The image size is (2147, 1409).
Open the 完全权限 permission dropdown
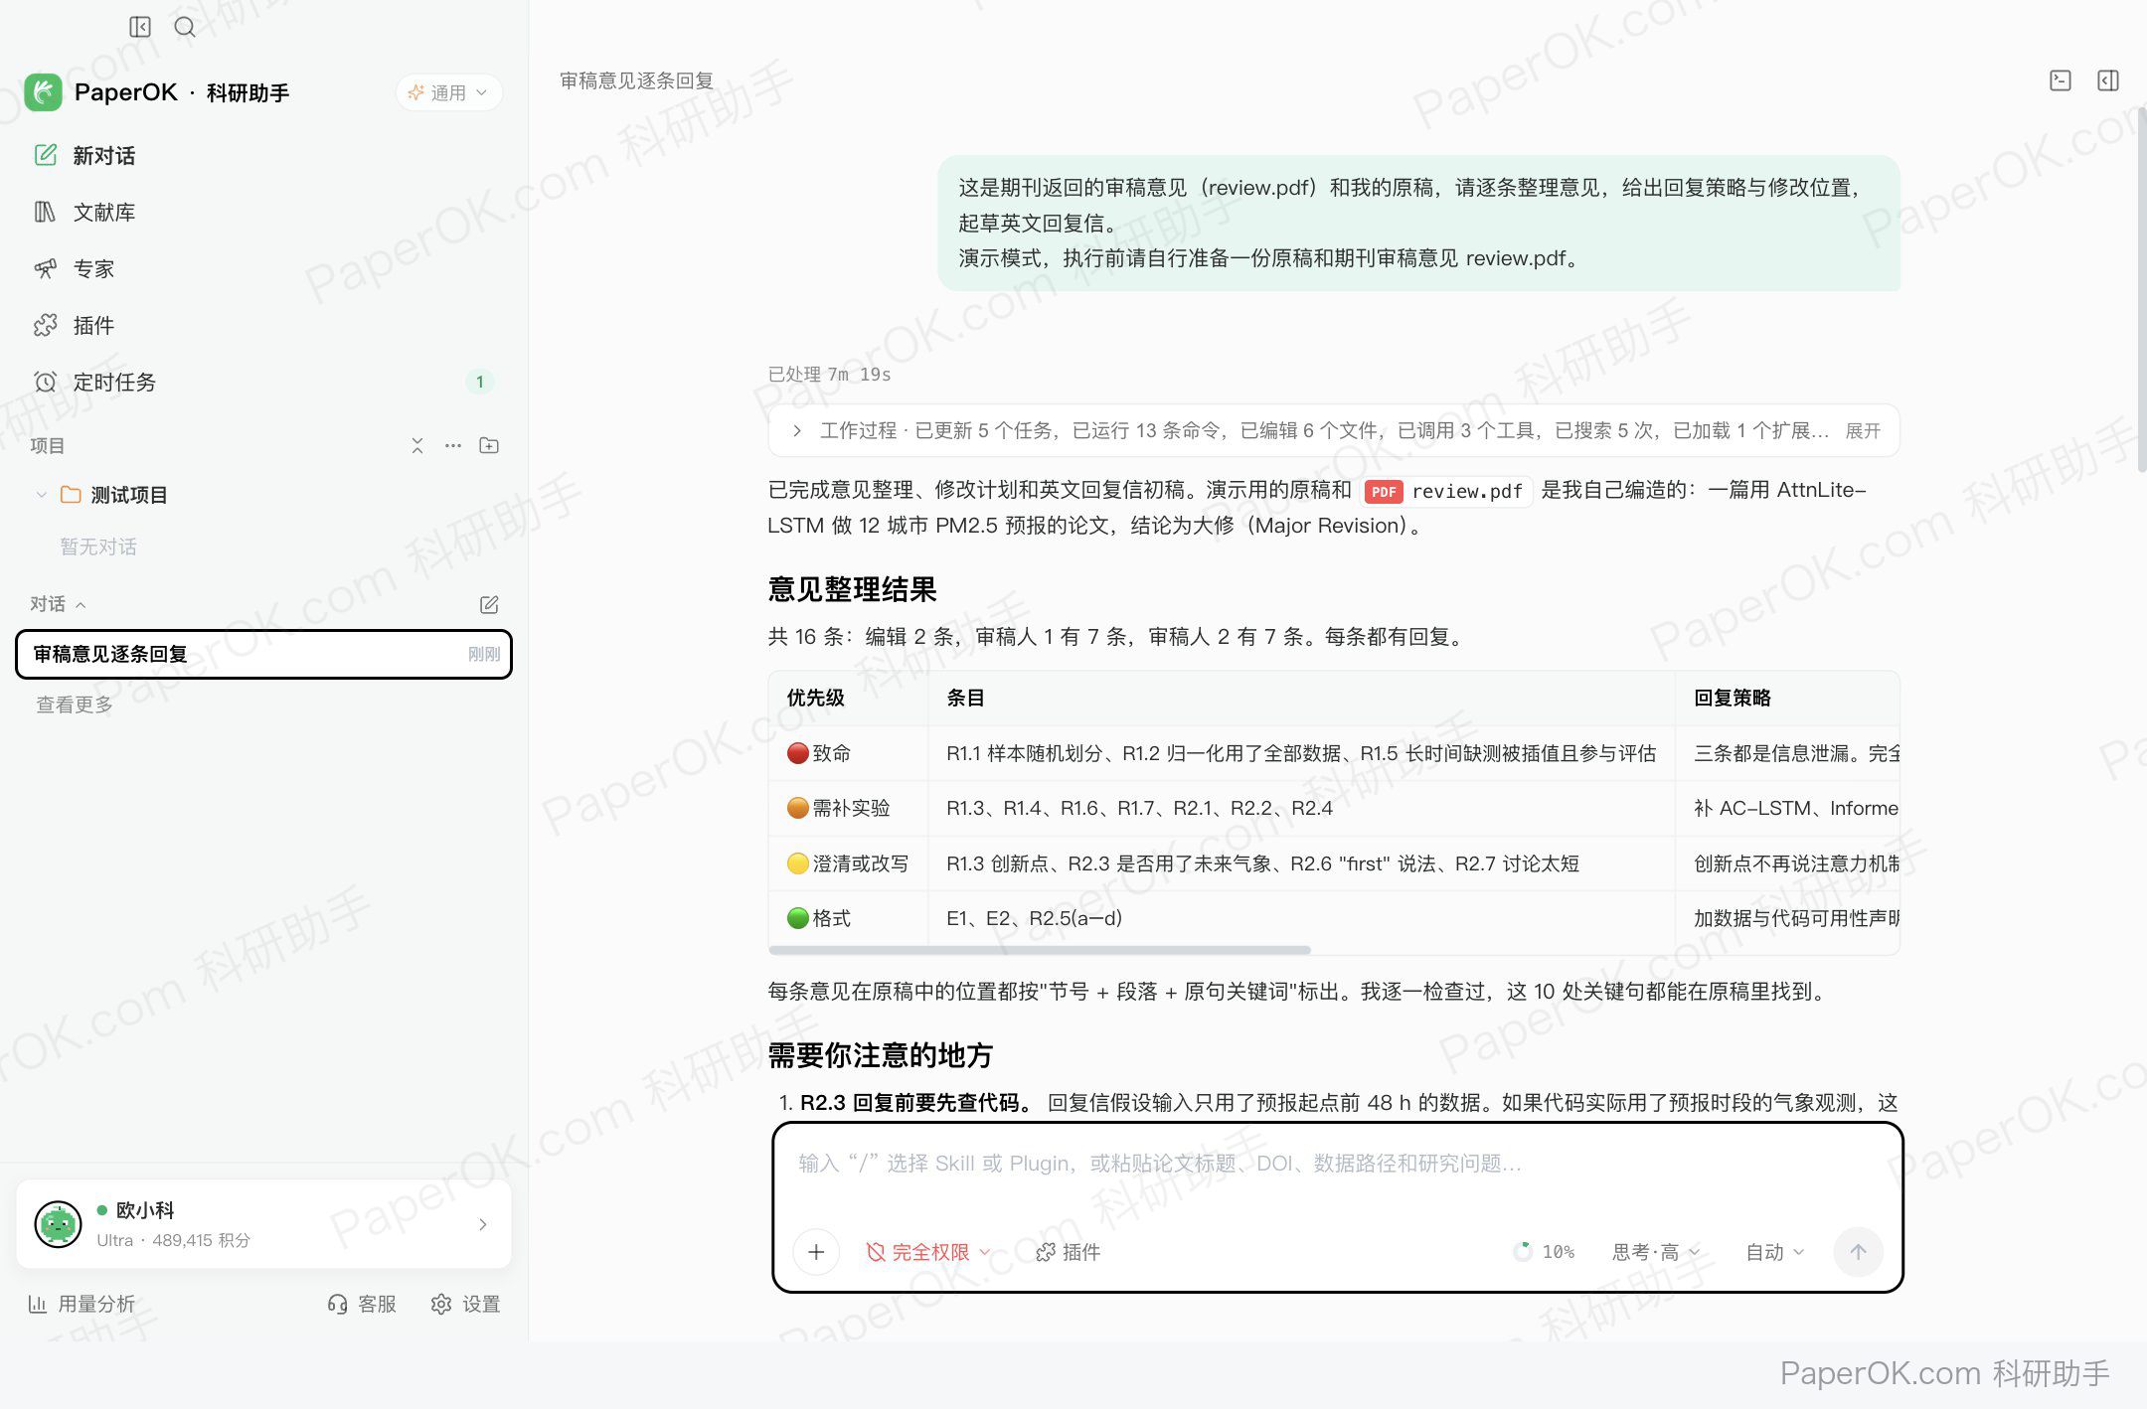tap(927, 1252)
